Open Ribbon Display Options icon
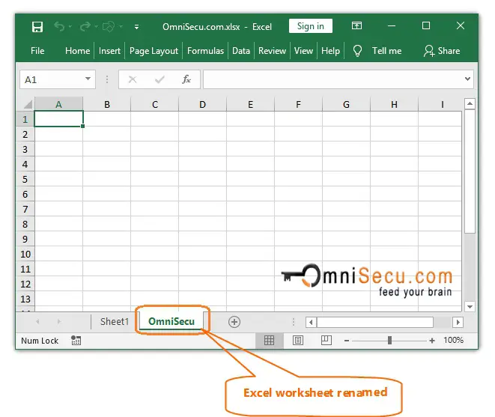Image resolution: width=495 pixels, height=417 pixels. coord(356,25)
